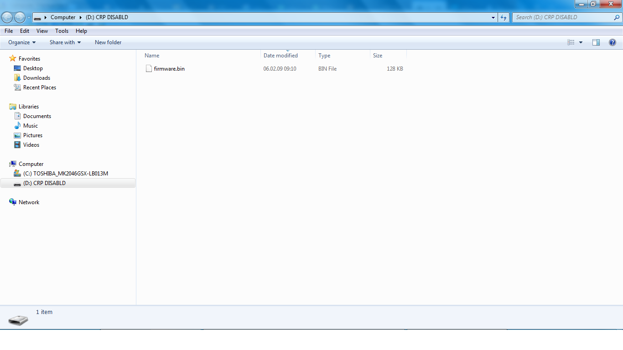Click the Refresh button beside address bar
The image size is (623, 350).
(x=504, y=17)
